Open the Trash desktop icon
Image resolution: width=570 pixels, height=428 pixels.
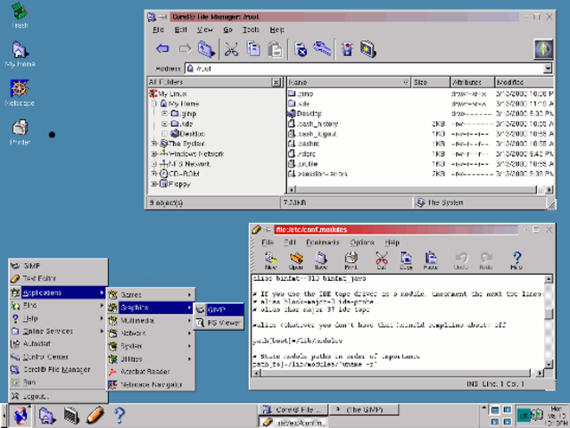[20, 15]
